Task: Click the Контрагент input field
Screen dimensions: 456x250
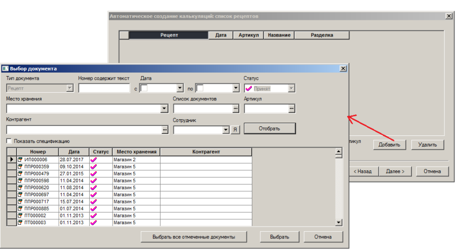Action: 84,129
